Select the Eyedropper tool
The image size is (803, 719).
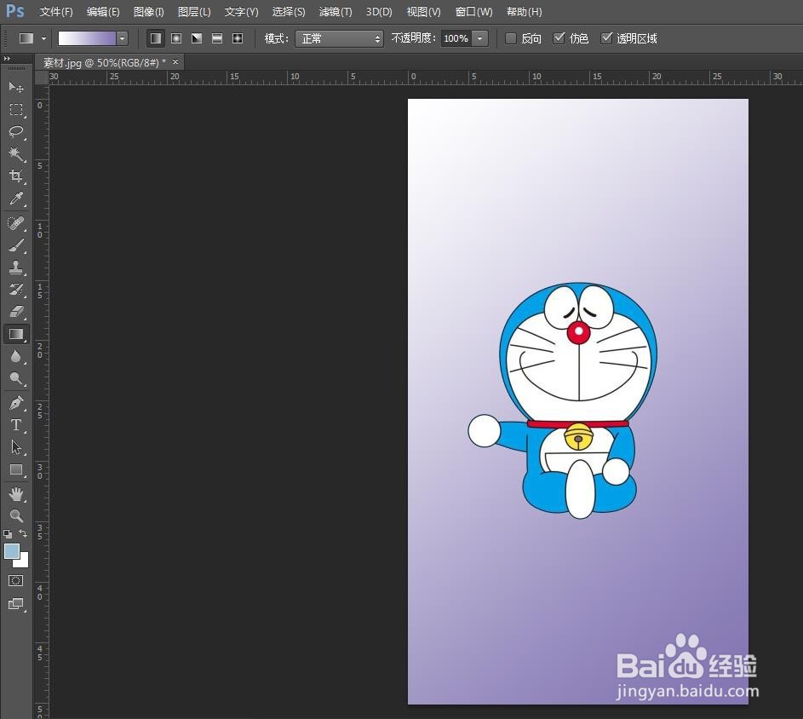click(16, 198)
